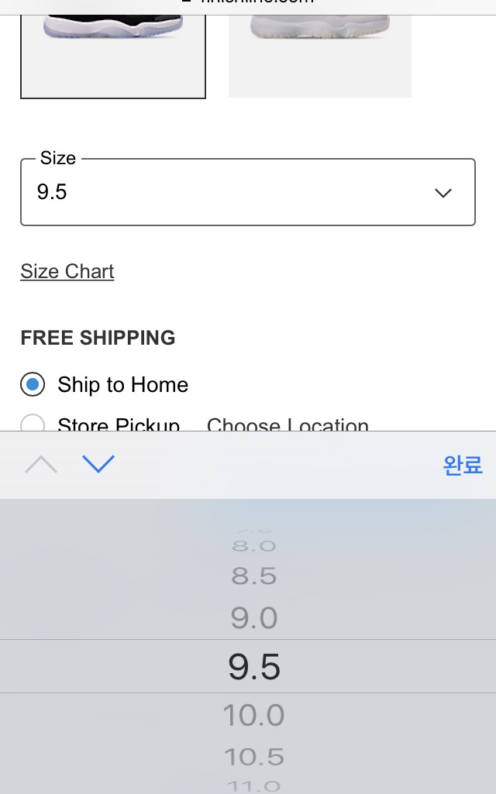
Task: Select the Store Pickup radio button
Action: (33, 422)
